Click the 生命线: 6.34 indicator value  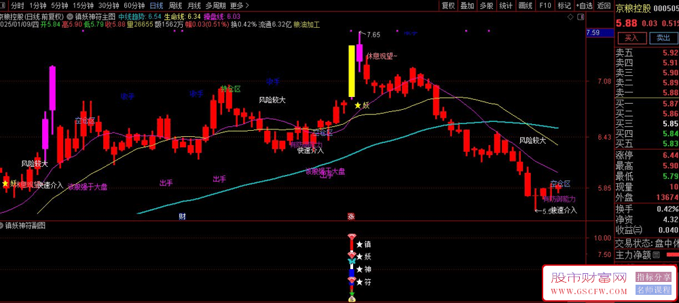(183, 16)
